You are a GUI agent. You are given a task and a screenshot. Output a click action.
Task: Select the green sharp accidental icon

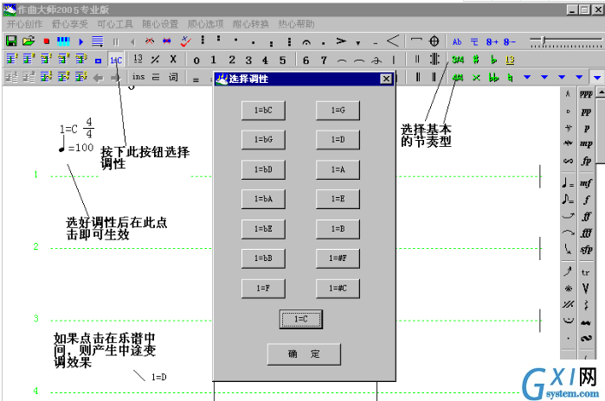coord(476,60)
